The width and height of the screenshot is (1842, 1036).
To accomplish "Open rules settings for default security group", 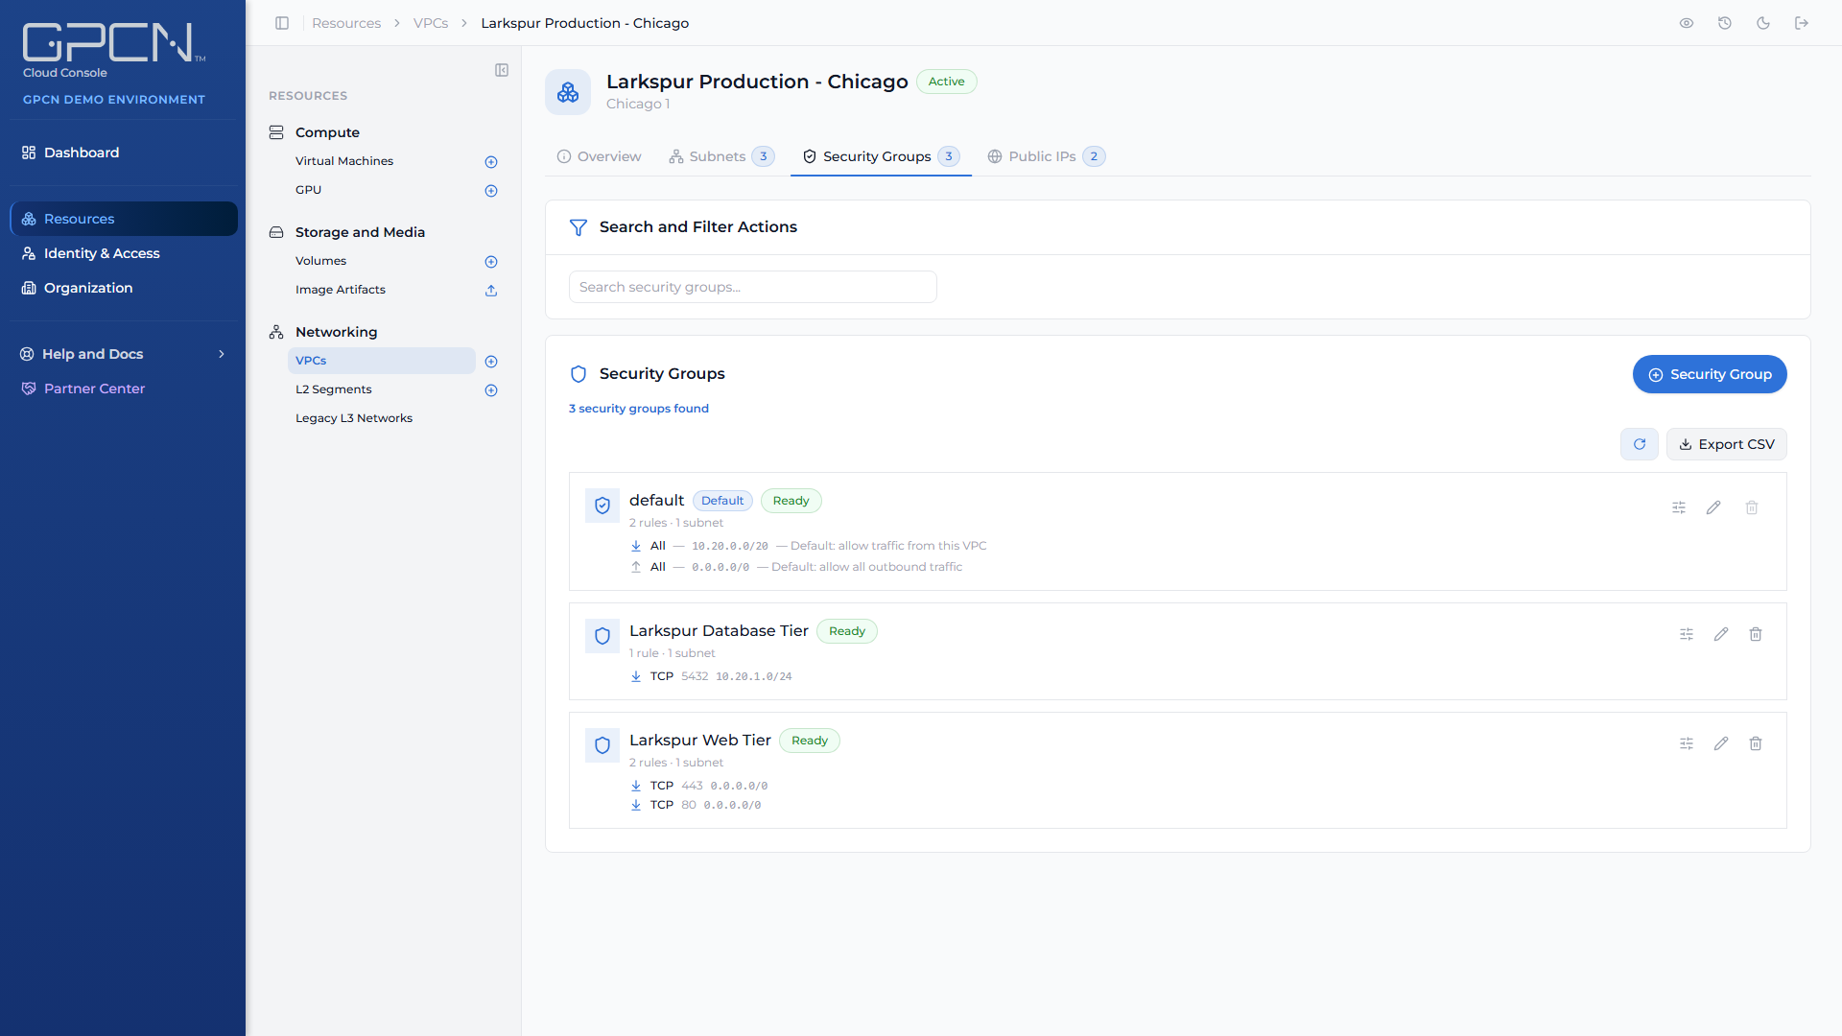I will [x=1679, y=507].
